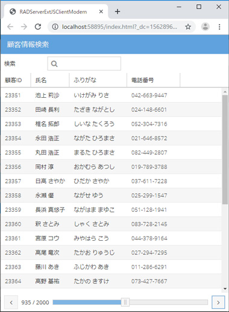
Task: Select furigana たかの きすけ
Action: coord(92,281)
